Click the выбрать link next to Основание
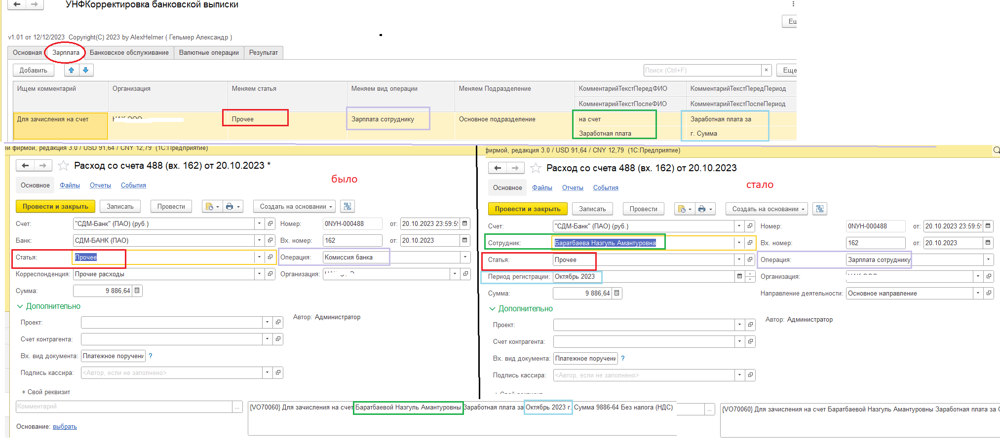Viewport: 1000px width, 445px height. click(65, 427)
